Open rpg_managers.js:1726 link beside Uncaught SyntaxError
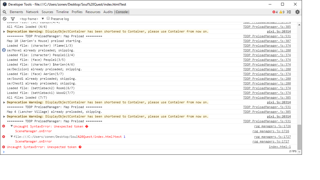This screenshot has width=320, height=180. [x=272, y=126]
